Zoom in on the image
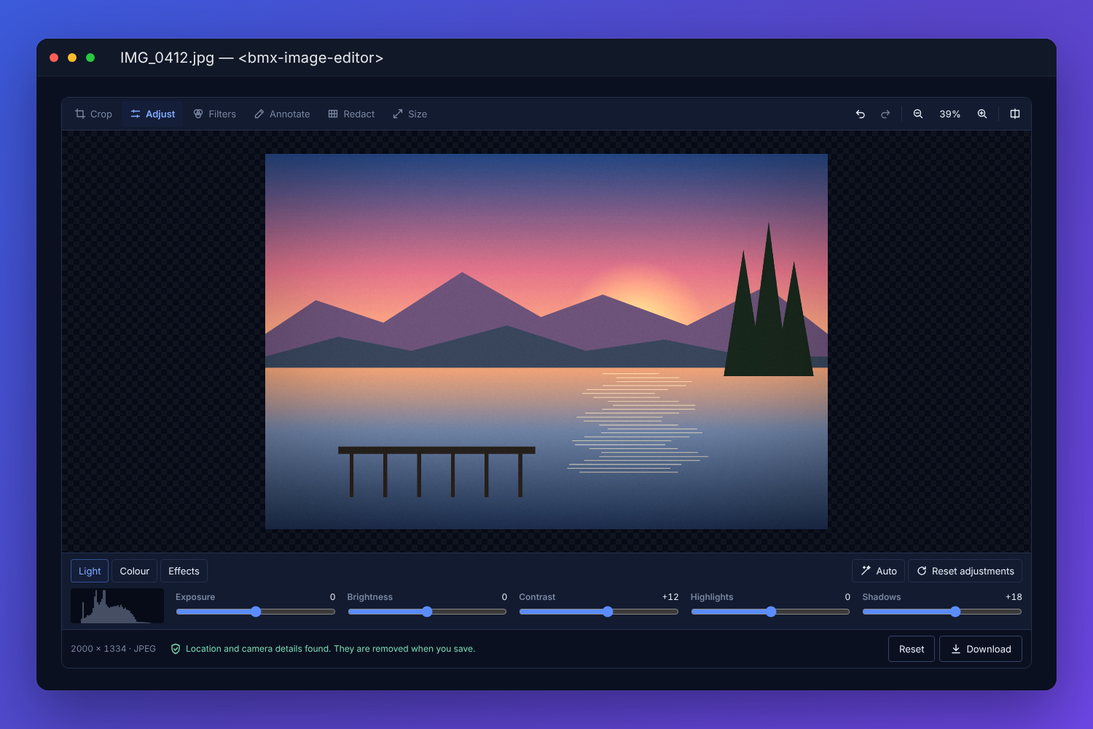1093x729 pixels. [982, 114]
